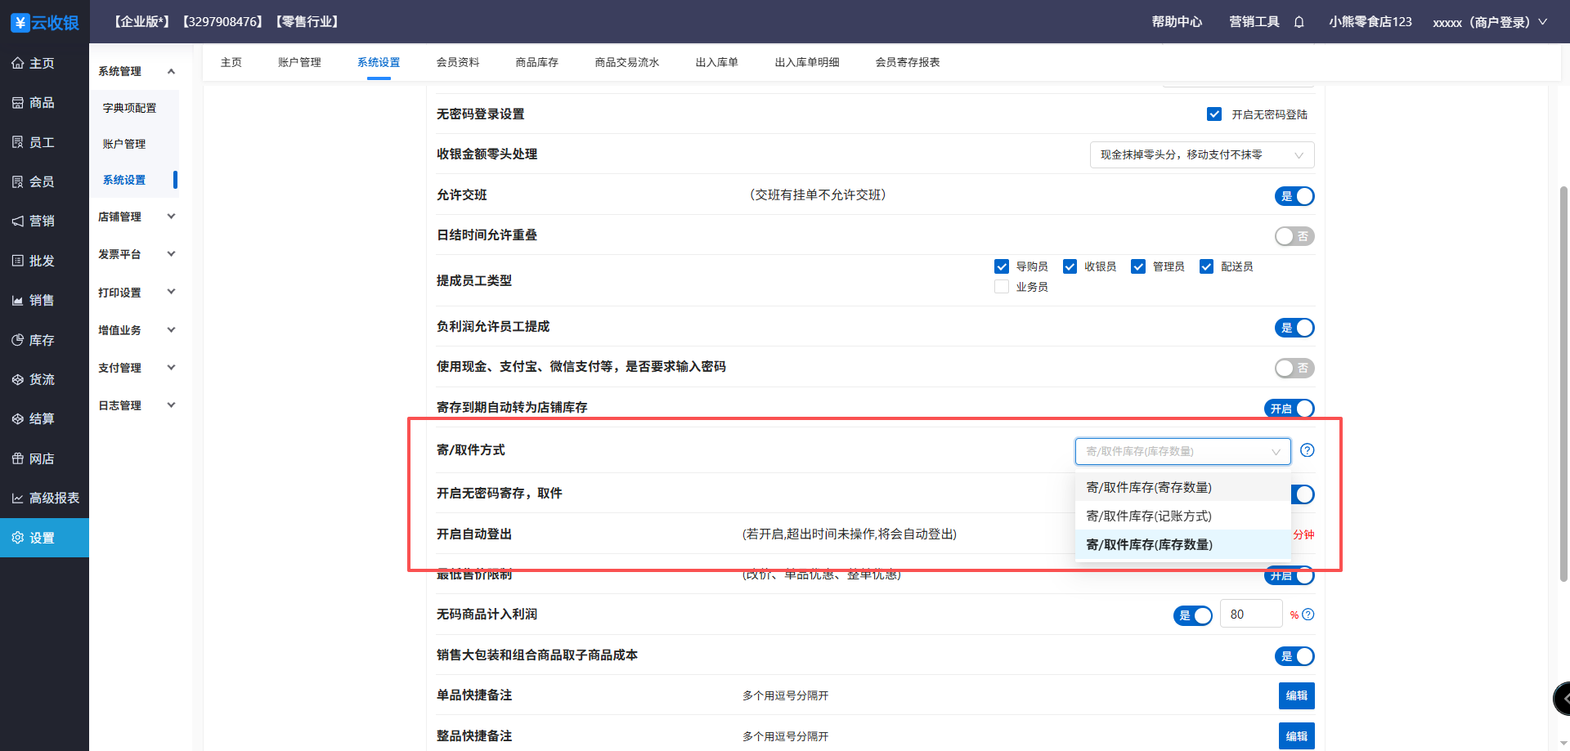This screenshot has height=751, width=1570.
Task: Uncheck the 开启无密码登陆 checkbox
Action: click(x=1214, y=114)
